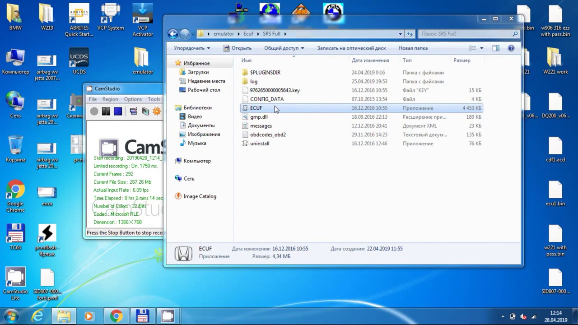Click the Новая папка button
Screen dimensions: 578x325
(413, 48)
